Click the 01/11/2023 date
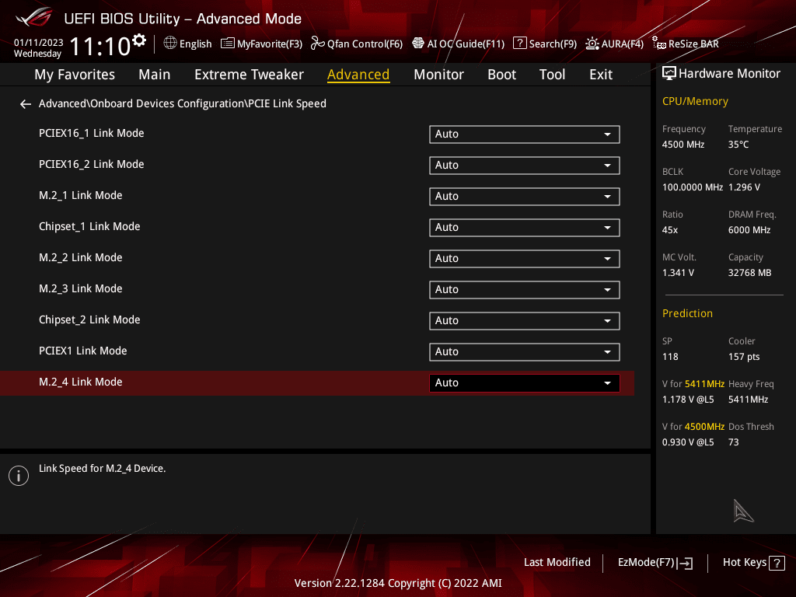This screenshot has height=597, width=796. coord(39,43)
